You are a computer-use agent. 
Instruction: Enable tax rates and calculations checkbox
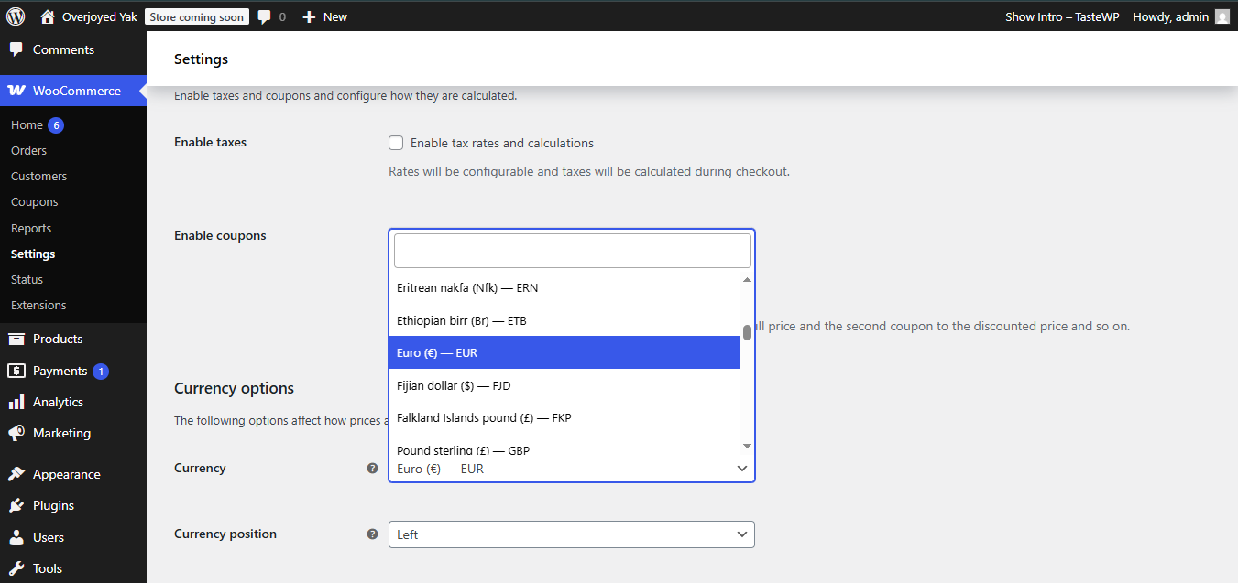[x=396, y=143]
